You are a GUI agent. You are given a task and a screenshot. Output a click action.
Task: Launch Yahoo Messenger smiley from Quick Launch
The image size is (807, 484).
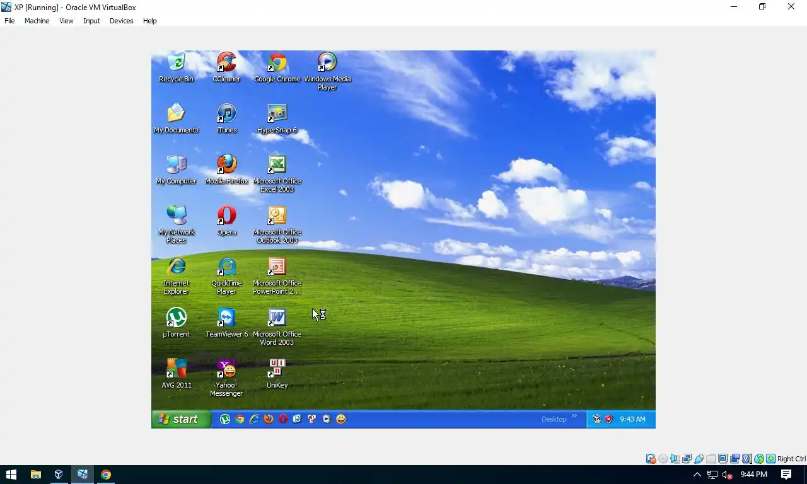(x=341, y=418)
